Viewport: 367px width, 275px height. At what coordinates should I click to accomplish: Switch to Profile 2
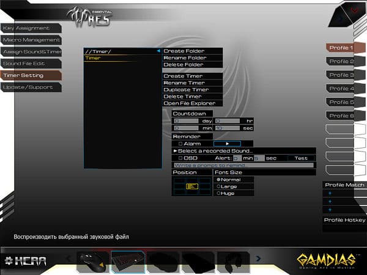(346, 61)
